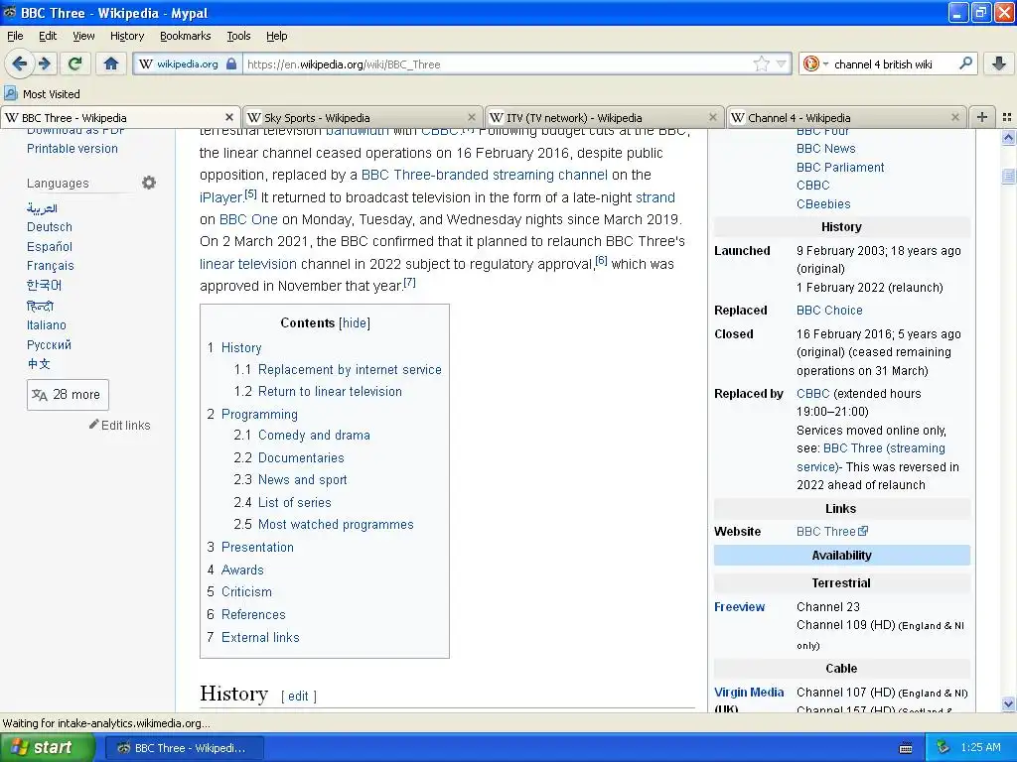Open the Deutsch language version
The height and width of the screenshot is (762, 1017).
click(x=50, y=227)
